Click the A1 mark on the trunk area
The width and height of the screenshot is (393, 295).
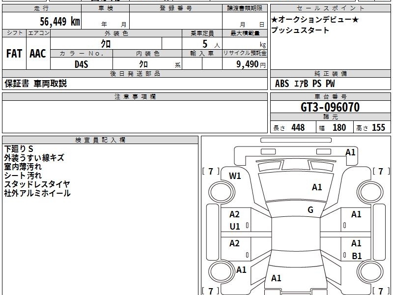tap(276, 278)
